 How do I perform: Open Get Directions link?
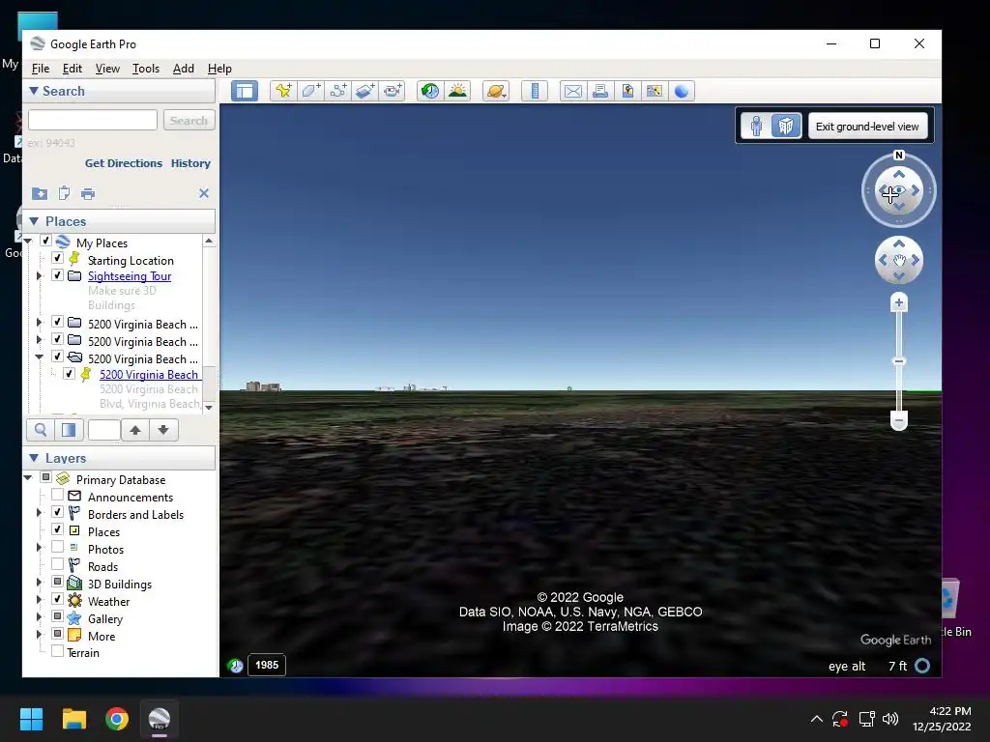(x=124, y=162)
